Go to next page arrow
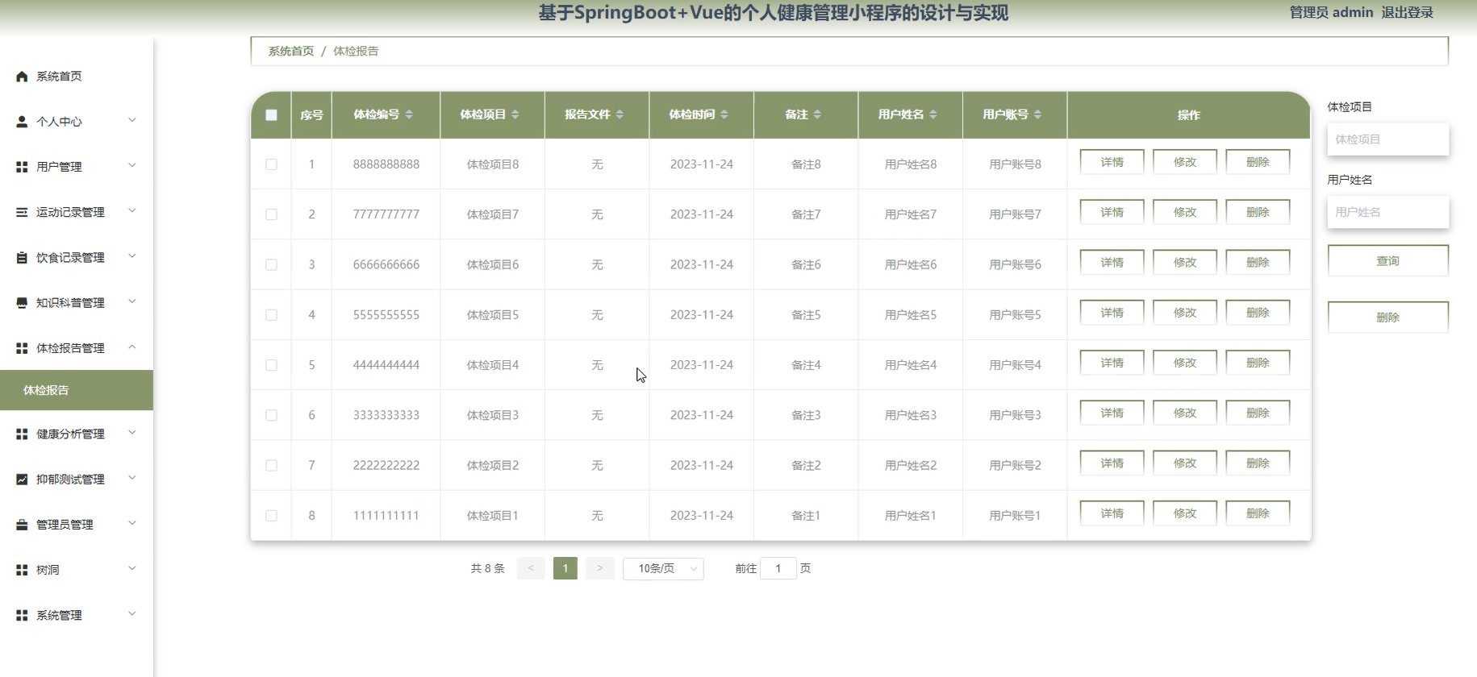 coord(599,568)
